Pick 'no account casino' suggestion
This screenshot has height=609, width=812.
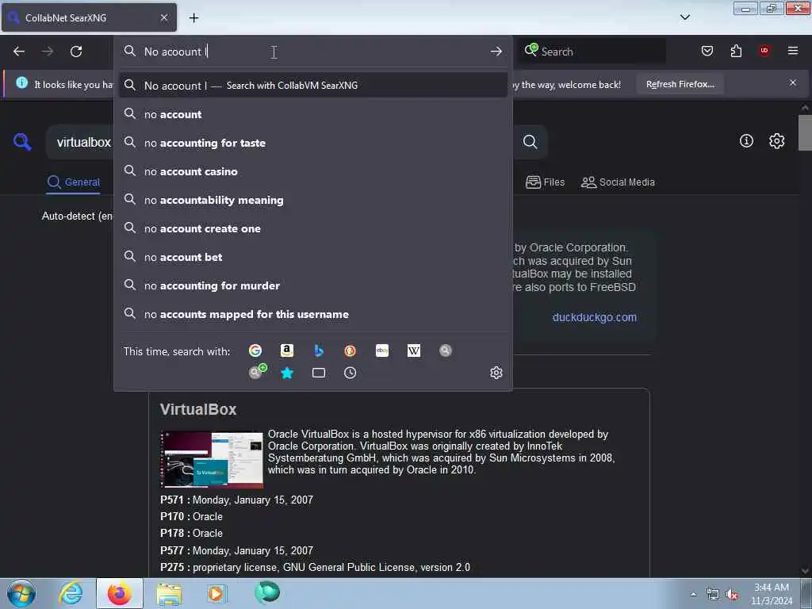[312, 171]
